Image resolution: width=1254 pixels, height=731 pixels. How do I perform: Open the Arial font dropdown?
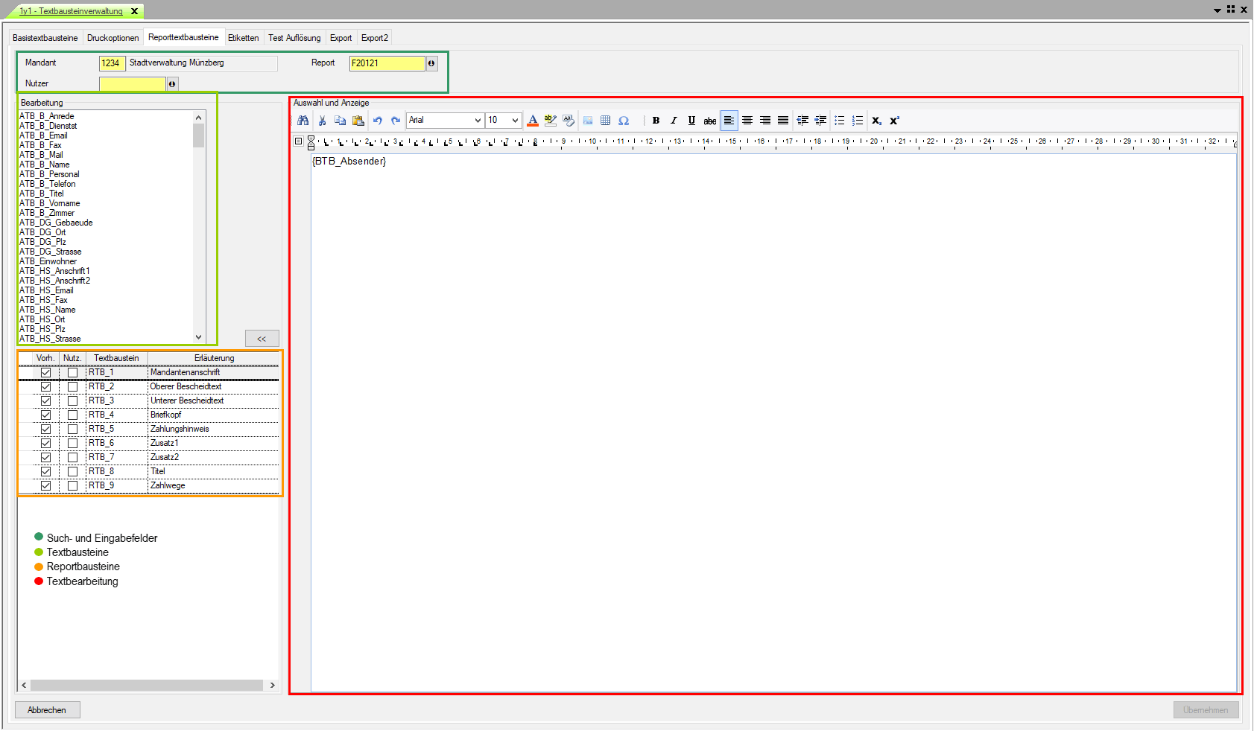point(478,121)
